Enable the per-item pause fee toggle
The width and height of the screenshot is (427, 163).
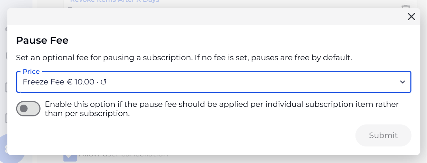click(x=28, y=109)
